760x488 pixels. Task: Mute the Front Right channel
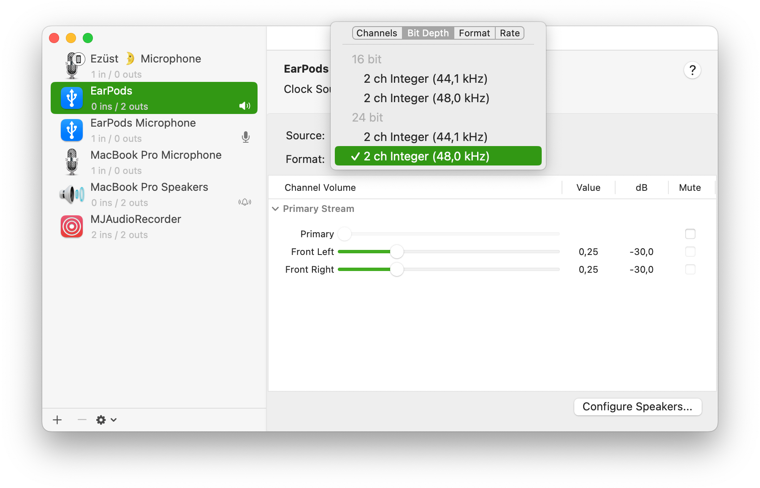(690, 269)
